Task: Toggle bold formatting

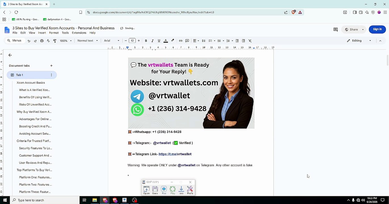Action: coord(146,41)
